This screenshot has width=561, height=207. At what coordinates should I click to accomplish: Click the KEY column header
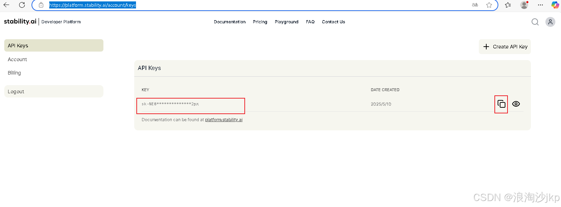coord(145,90)
